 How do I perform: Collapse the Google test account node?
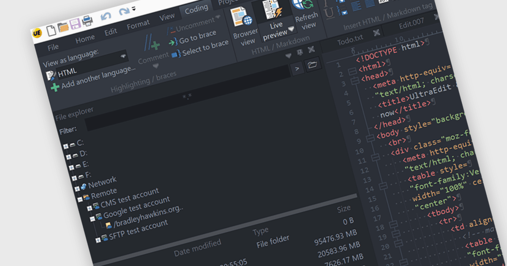[x=93, y=219]
